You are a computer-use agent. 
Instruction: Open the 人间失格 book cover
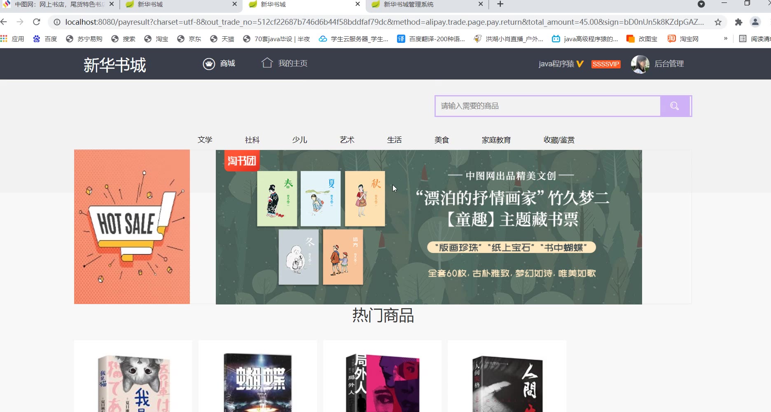pyautogui.click(x=507, y=384)
